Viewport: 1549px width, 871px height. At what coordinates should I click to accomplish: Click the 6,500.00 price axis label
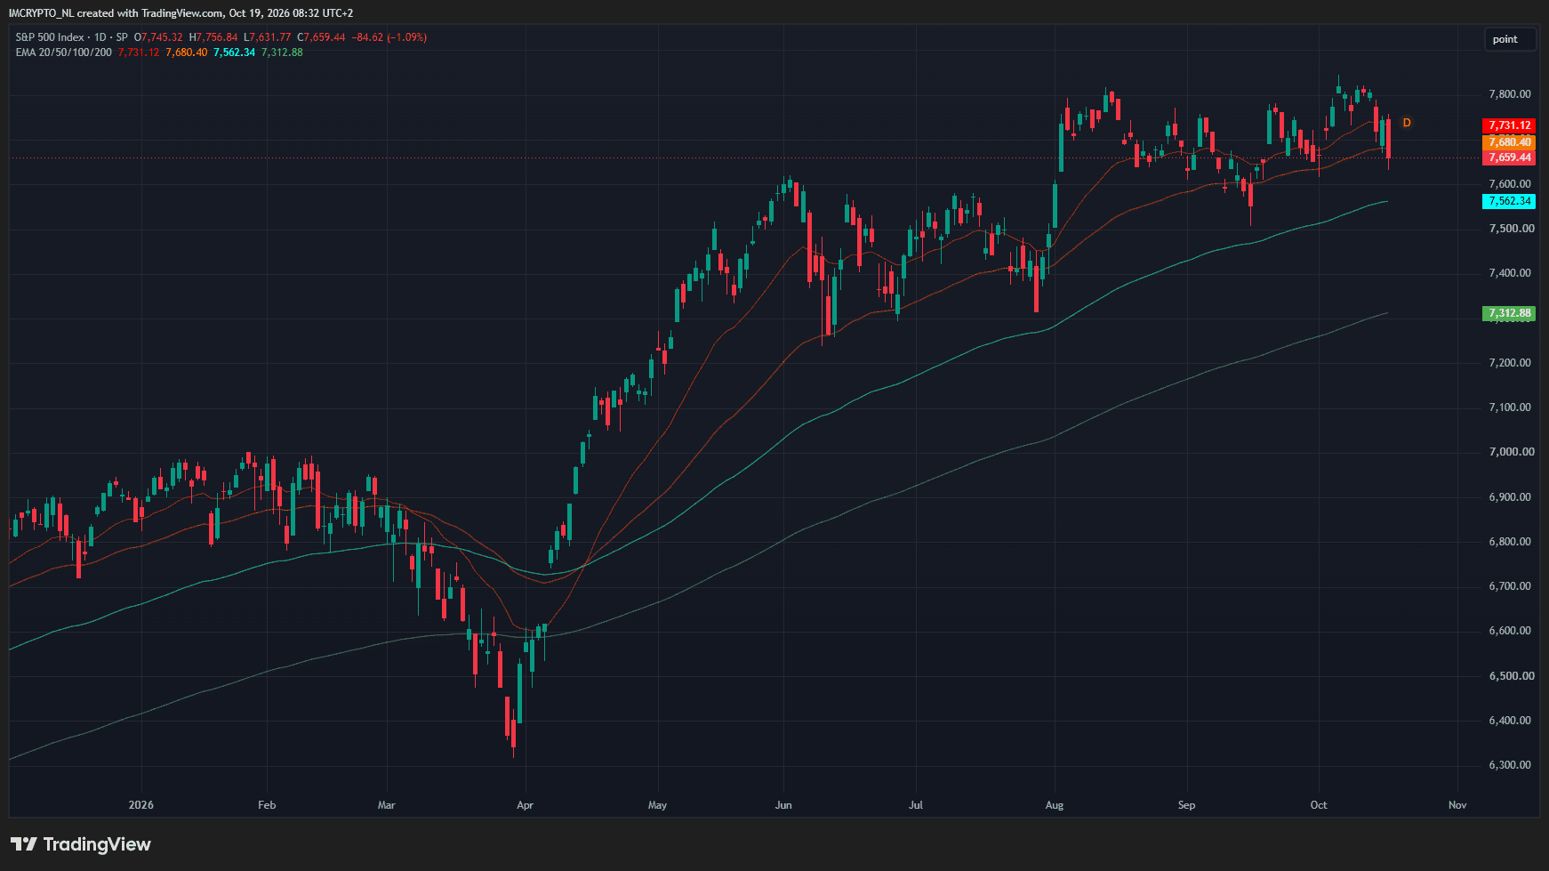tap(1511, 676)
